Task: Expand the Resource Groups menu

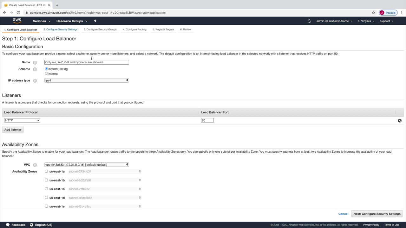Action: pyautogui.click(x=72, y=21)
